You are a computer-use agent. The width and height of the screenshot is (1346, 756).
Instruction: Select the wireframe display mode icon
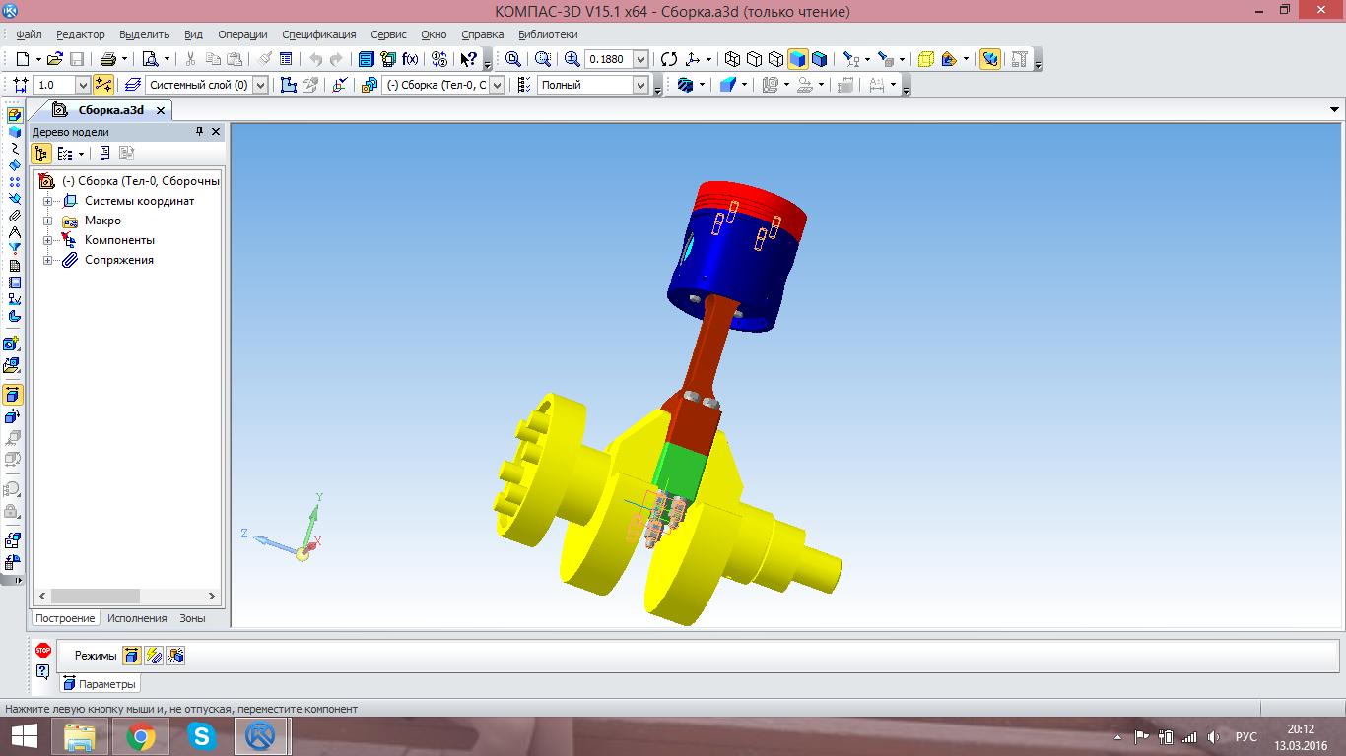pos(732,59)
